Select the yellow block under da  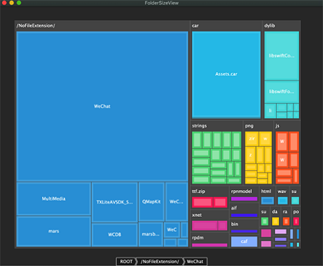click(275, 221)
